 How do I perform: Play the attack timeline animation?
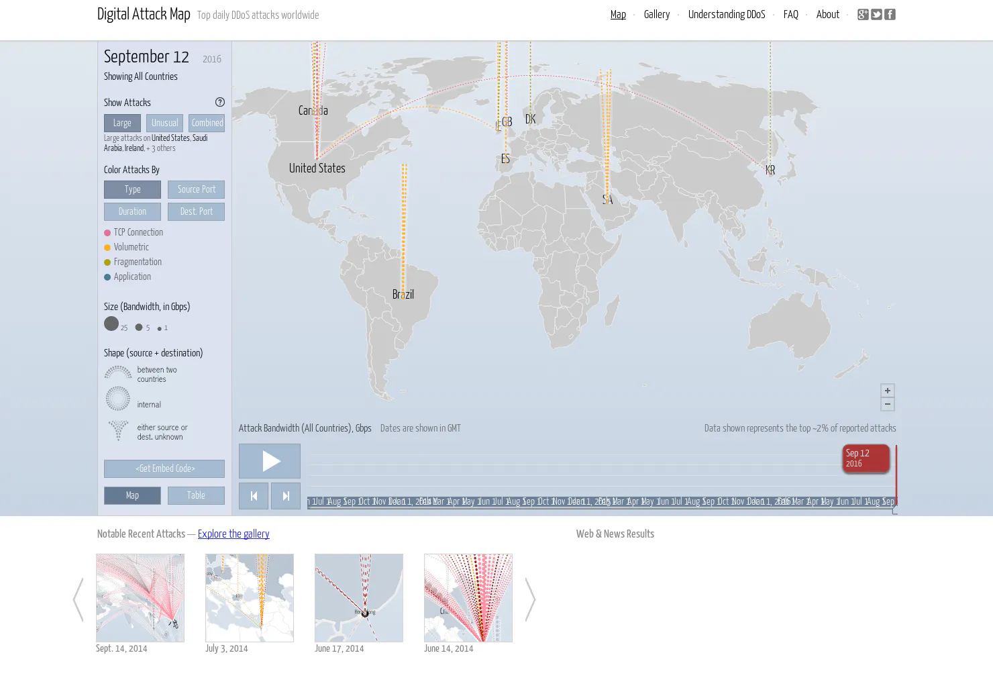270,461
